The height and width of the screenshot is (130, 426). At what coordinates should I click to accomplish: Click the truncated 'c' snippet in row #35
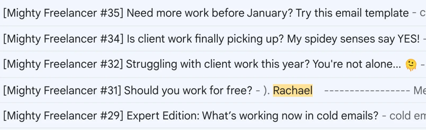(422, 13)
